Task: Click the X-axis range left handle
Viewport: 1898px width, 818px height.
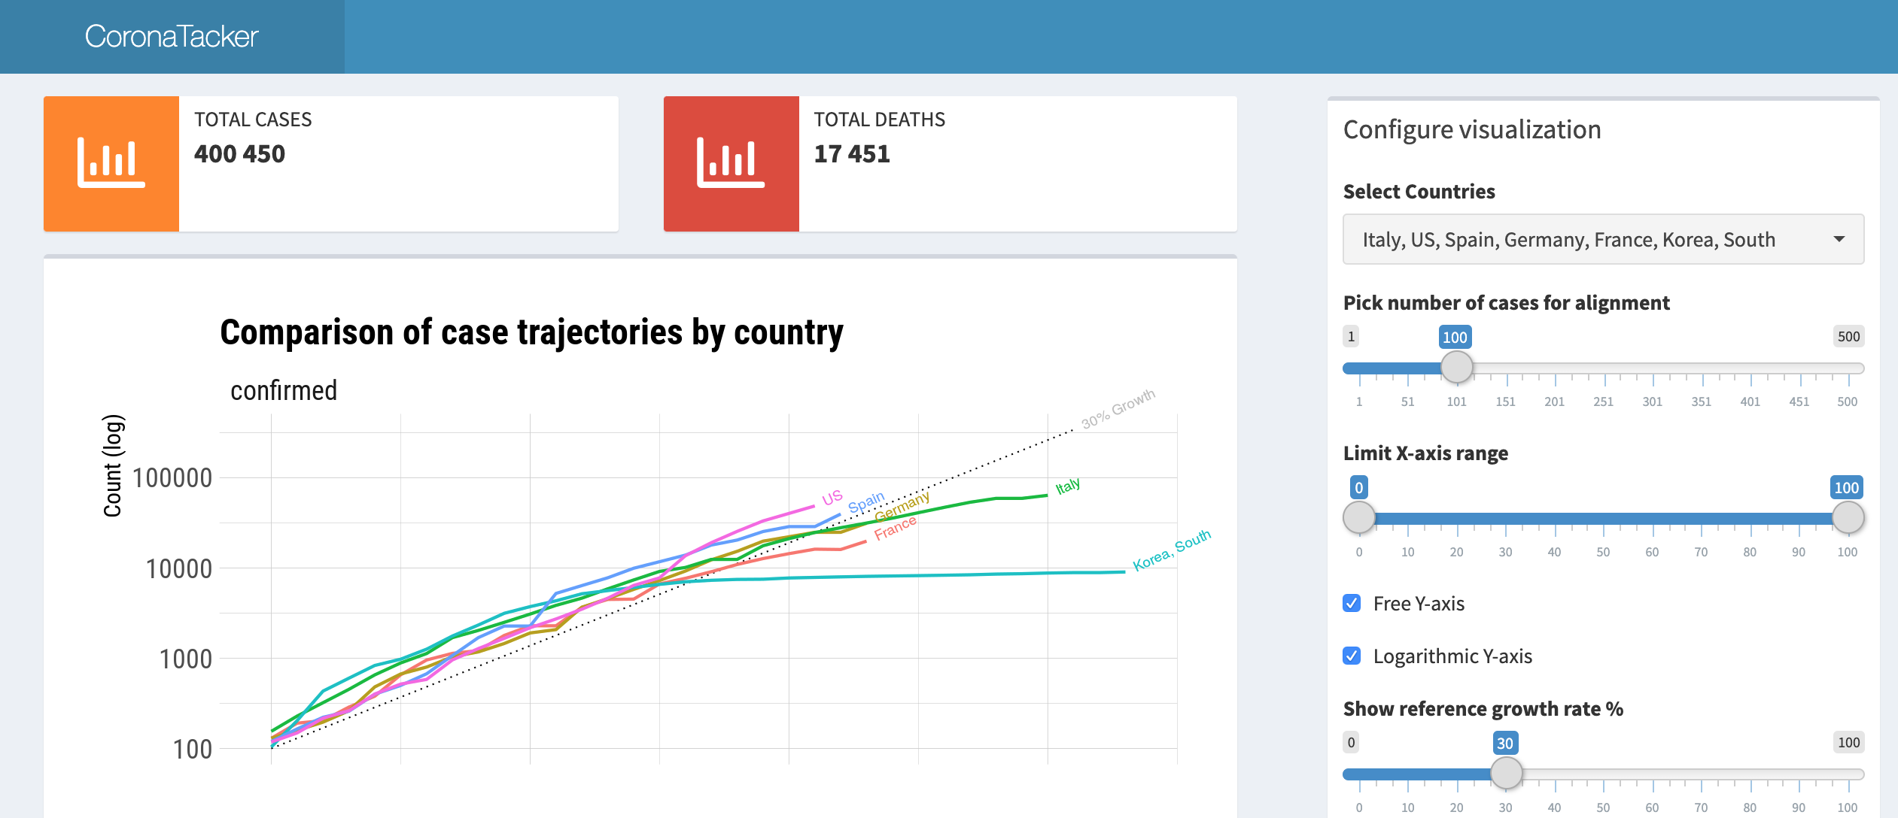Action: click(1359, 518)
